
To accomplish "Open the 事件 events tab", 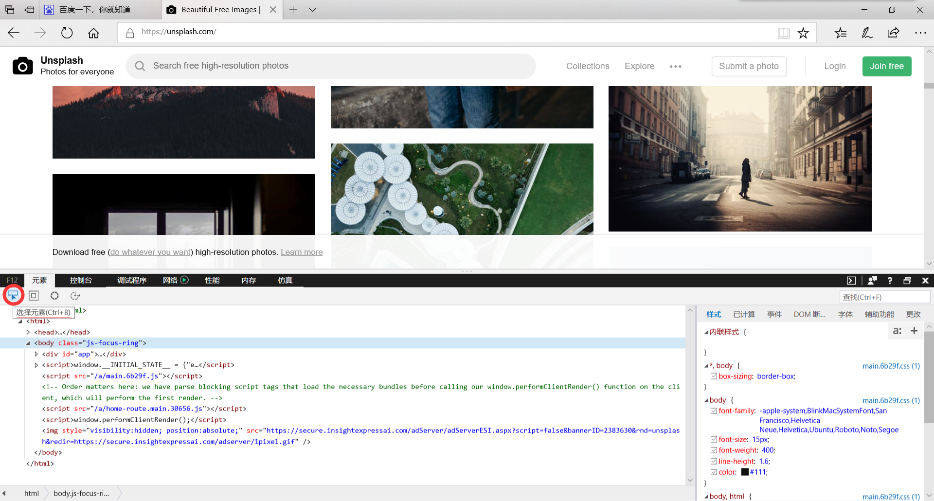I will point(774,314).
